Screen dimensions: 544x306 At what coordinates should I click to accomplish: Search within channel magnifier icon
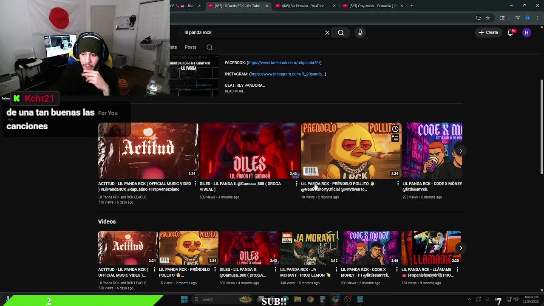(210, 47)
